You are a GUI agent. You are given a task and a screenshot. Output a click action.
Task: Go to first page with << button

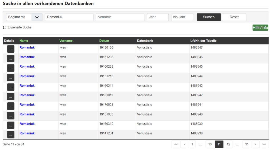click(176, 144)
